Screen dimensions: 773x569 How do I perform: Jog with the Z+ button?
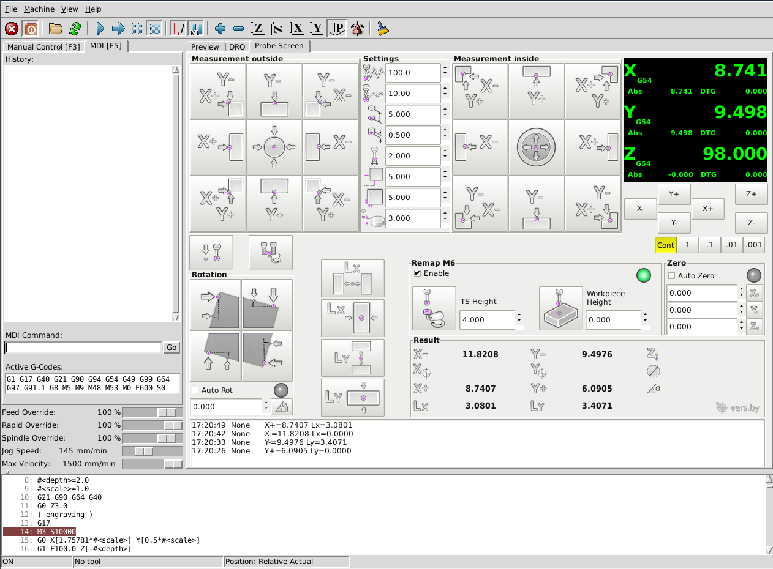751,193
